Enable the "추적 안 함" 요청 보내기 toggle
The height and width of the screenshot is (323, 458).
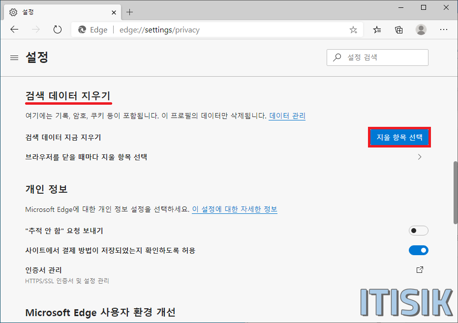pyautogui.click(x=418, y=231)
